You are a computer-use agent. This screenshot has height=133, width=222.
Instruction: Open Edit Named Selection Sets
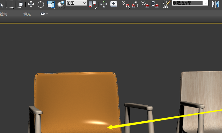[x=166, y=4]
